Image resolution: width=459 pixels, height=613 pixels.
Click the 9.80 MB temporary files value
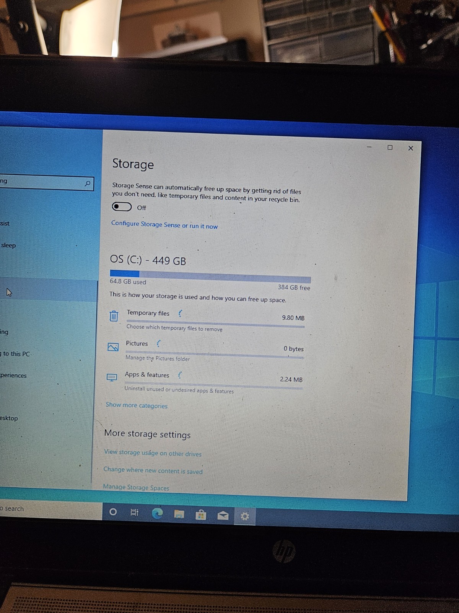point(293,318)
